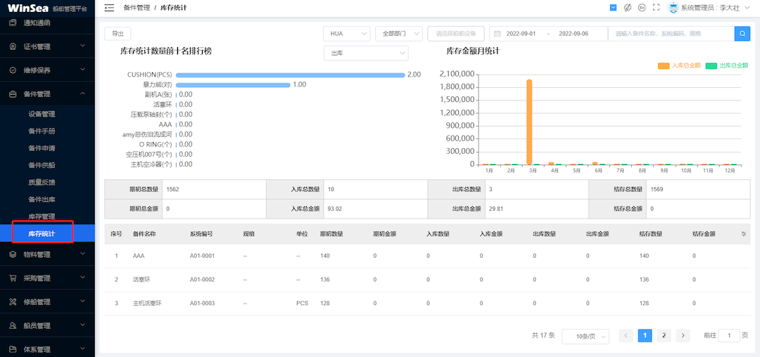This screenshot has width=760, height=357.
Task: Expand the 证书管理 menu chevron
Action: (x=82, y=46)
